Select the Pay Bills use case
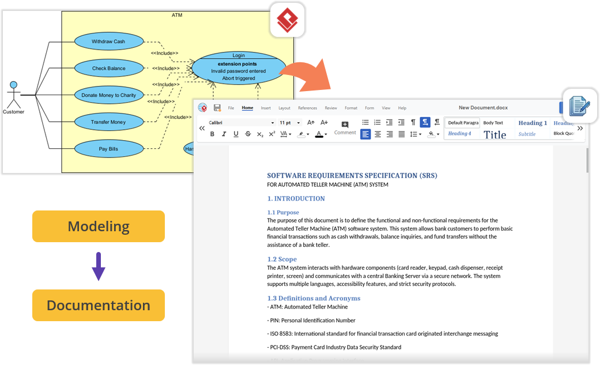Image resolution: width=600 pixels, height=365 pixels. coord(109,149)
